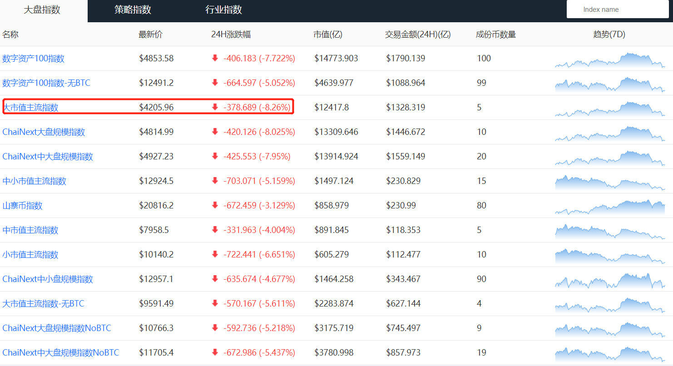Click the market cap $14773.903
The height and width of the screenshot is (366, 673).
pyautogui.click(x=336, y=58)
